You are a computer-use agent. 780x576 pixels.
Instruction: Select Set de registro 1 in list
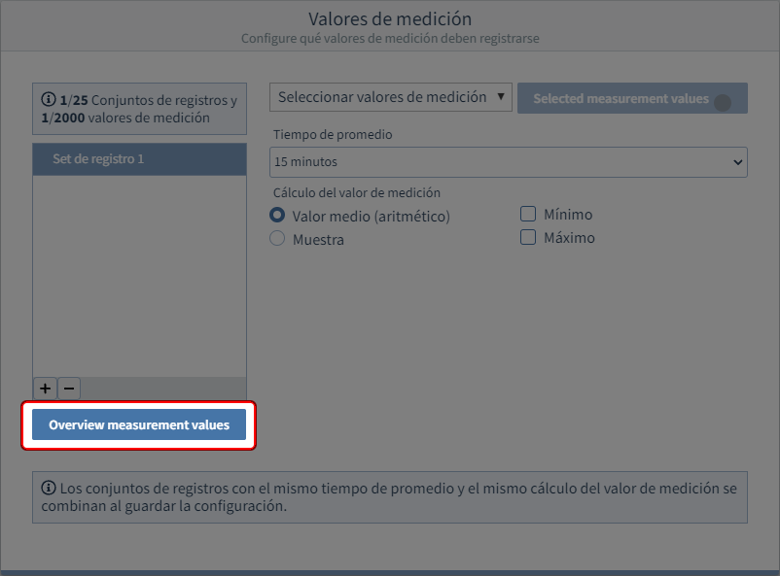139,159
